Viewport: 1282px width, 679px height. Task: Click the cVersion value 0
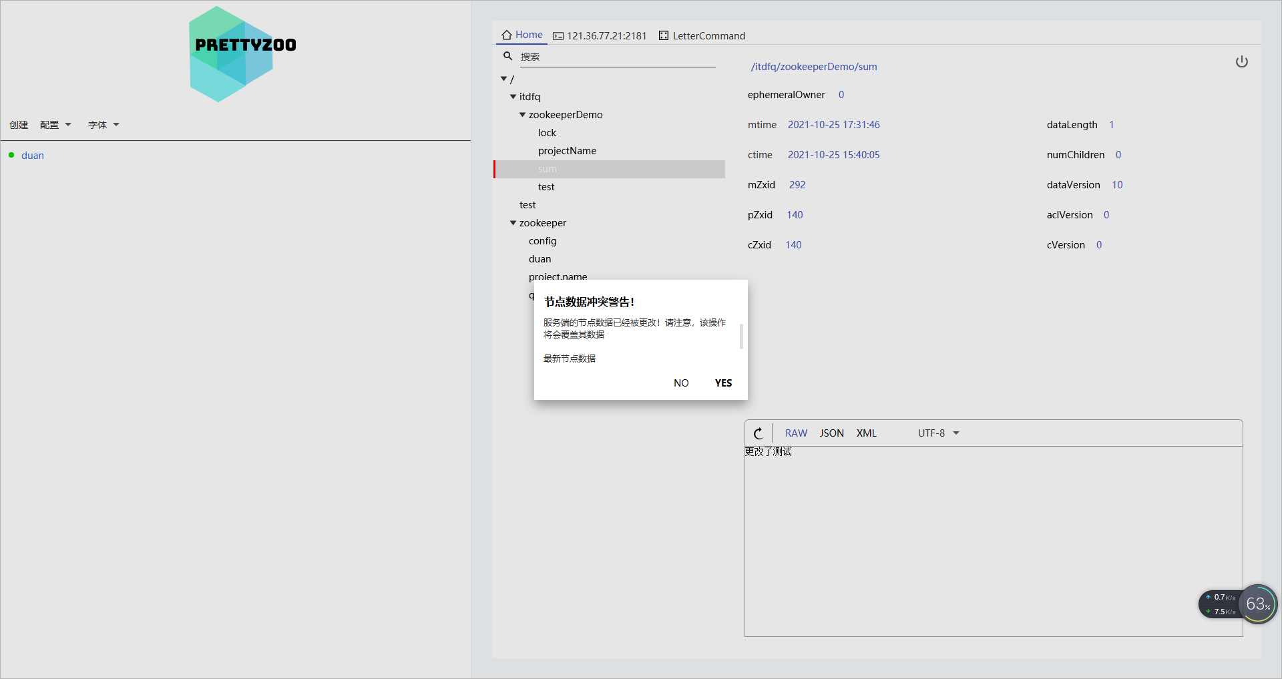1099,245
